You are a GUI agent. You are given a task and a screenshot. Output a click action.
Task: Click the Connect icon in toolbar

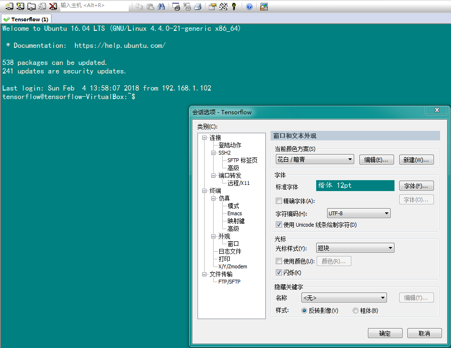(x=9, y=7)
